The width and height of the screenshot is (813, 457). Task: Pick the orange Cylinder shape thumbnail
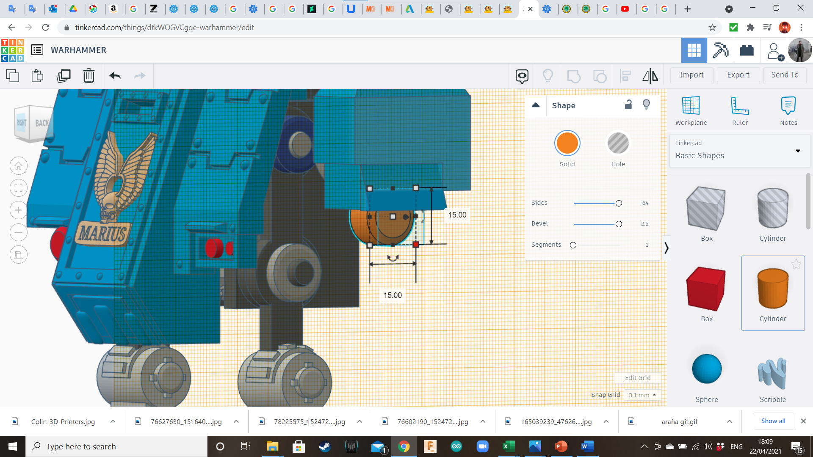pos(773,289)
